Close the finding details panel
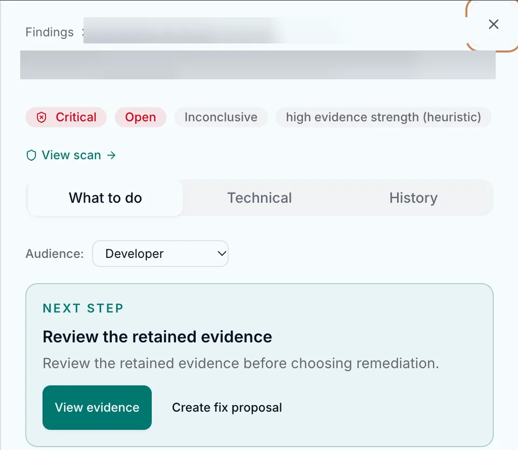 [493, 24]
